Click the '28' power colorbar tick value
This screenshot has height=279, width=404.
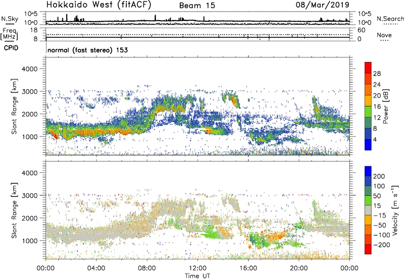point(377,74)
